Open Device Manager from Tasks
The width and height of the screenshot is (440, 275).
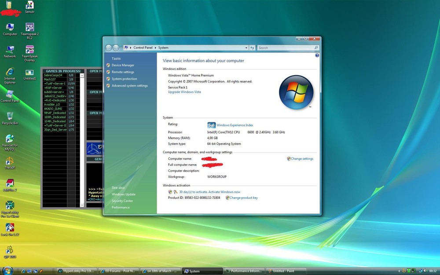click(x=123, y=65)
